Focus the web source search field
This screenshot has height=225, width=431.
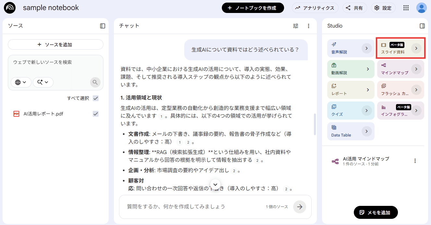pyautogui.click(x=55, y=62)
